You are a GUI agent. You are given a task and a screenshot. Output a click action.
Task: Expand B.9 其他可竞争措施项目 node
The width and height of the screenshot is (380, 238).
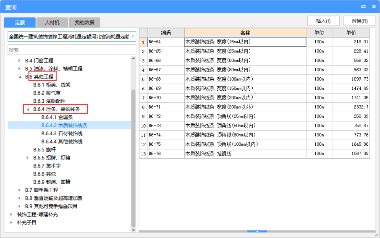coord(19,206)
